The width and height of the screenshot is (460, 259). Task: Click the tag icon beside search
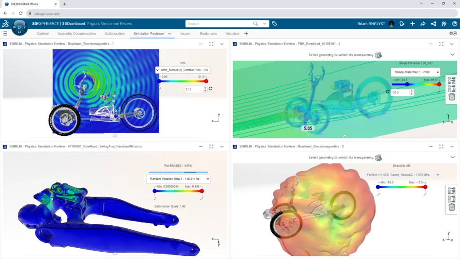click(274, 24)
